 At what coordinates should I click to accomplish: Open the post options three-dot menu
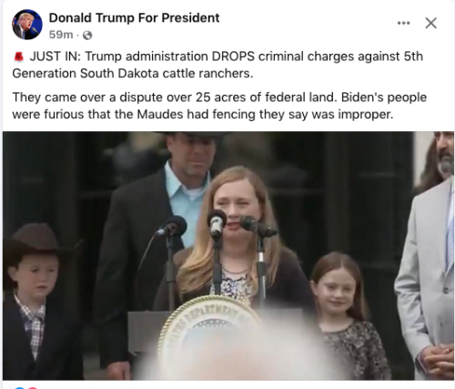pyautogui.click(x=403, y=23)
